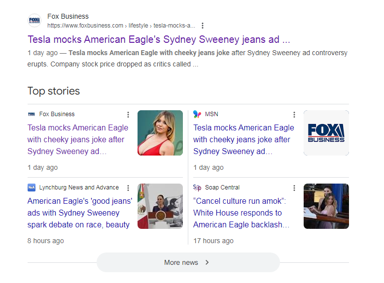Click the arrow chevron beside More news

[207, 262]
